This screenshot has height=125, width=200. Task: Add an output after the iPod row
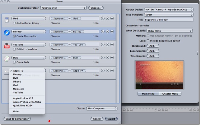pos(112,18)
